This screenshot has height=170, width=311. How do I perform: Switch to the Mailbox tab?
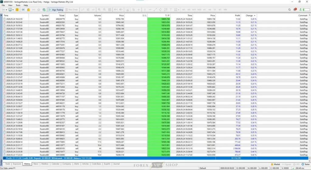pos(45,164)
